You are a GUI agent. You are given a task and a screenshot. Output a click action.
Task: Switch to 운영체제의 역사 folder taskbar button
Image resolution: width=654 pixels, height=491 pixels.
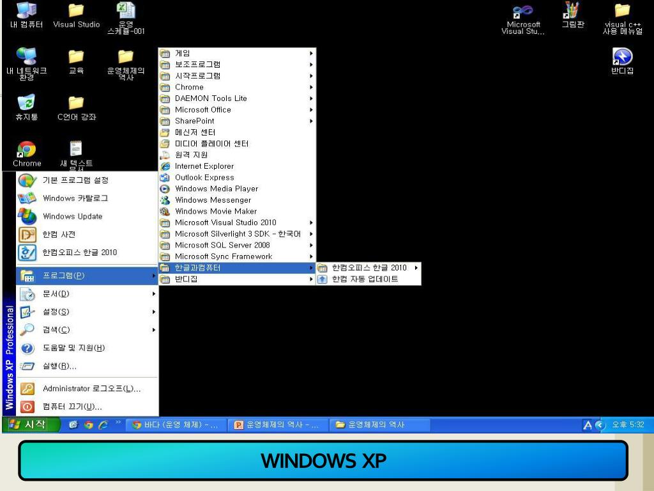click(x=379, y=425)
